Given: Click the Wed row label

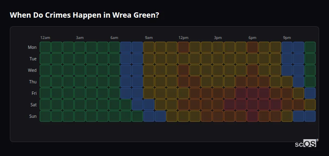Looking at the screenshot, I should tap(32, 70).
